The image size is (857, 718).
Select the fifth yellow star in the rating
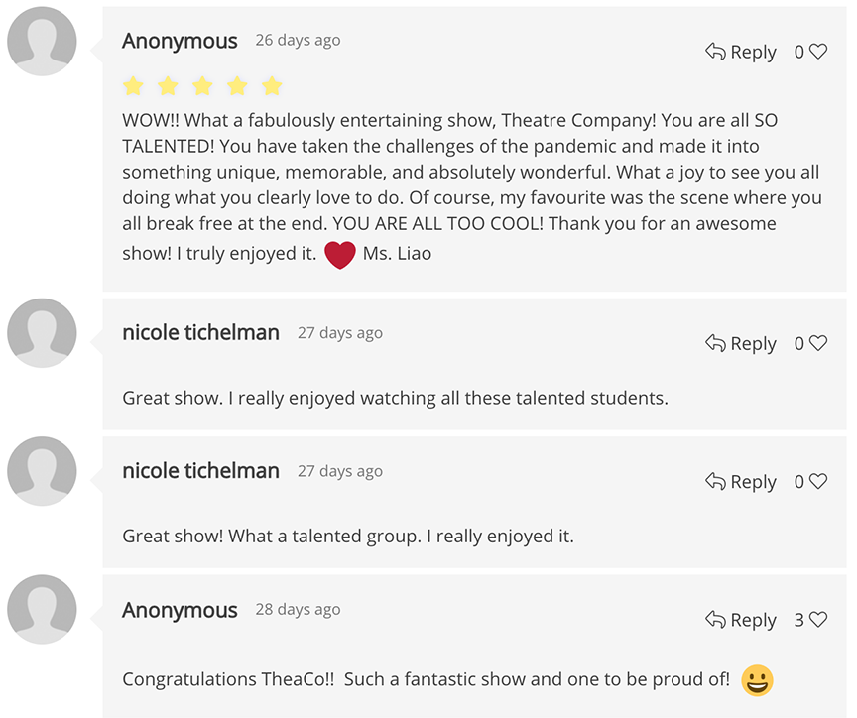click(x=272, y=86)
